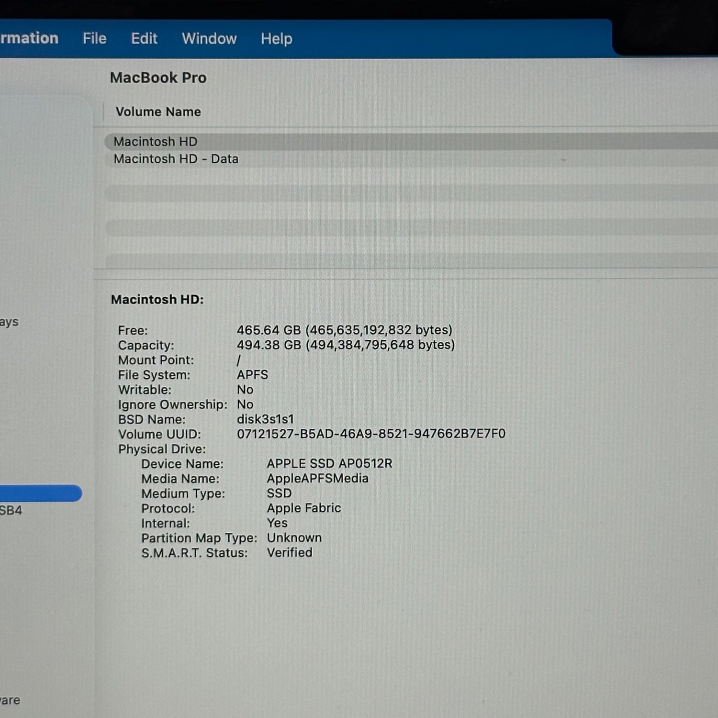Open the Edit menu
Viewport: 718px width, 718px height.
pyautogui.click(x=144, y=38)
